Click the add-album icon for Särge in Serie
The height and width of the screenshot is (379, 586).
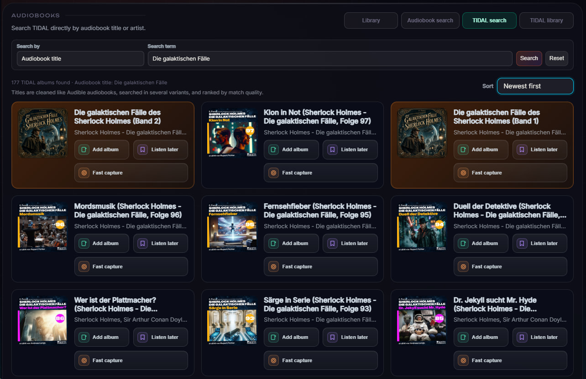[x=273, y=337]
